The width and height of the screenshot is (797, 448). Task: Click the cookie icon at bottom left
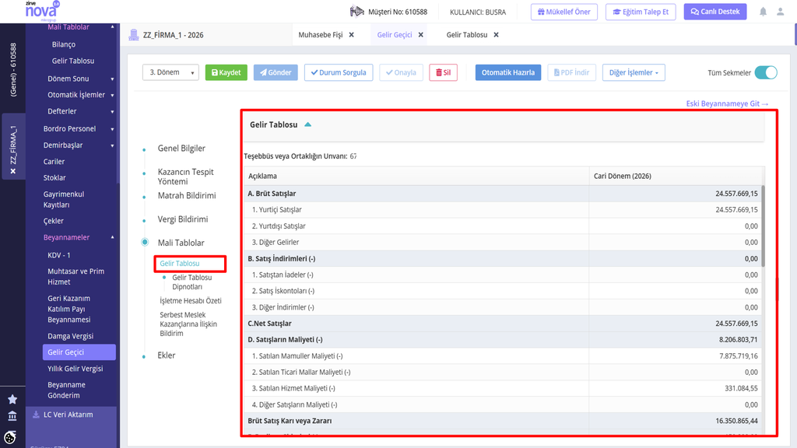(10, 437)
